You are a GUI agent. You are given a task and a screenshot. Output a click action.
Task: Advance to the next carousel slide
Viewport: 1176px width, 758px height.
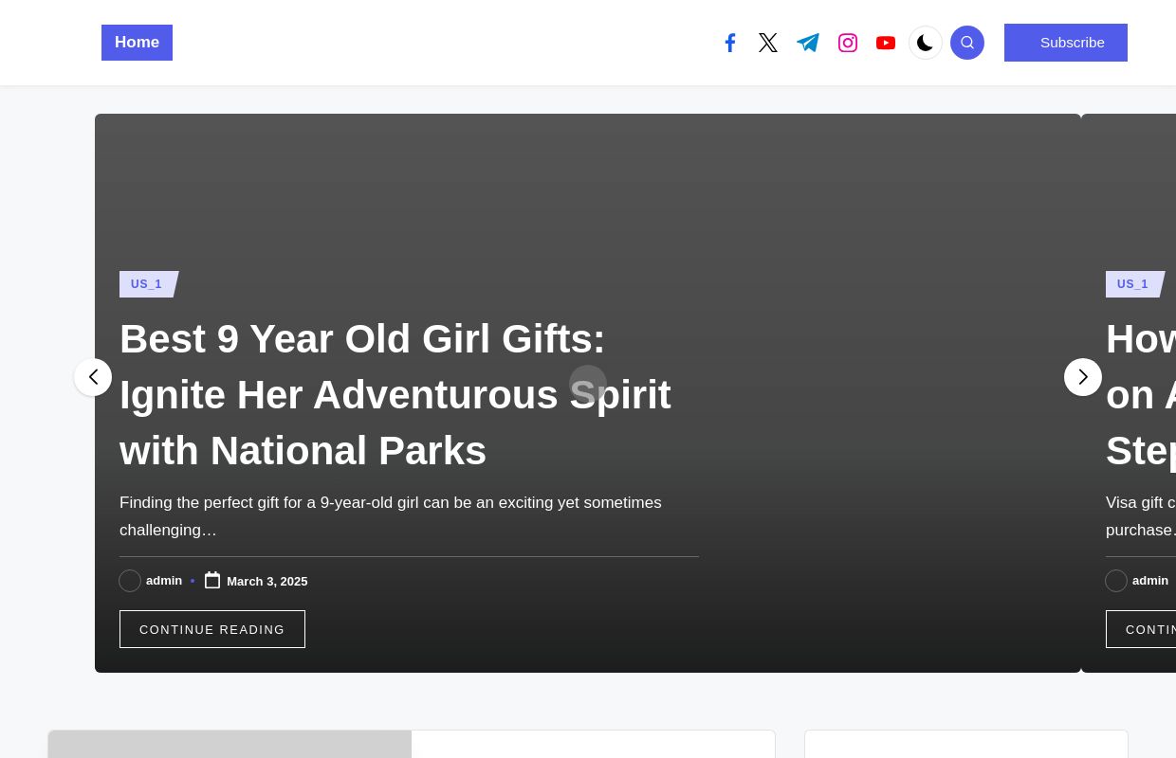pyautogui.click(x=1083, y=377)
